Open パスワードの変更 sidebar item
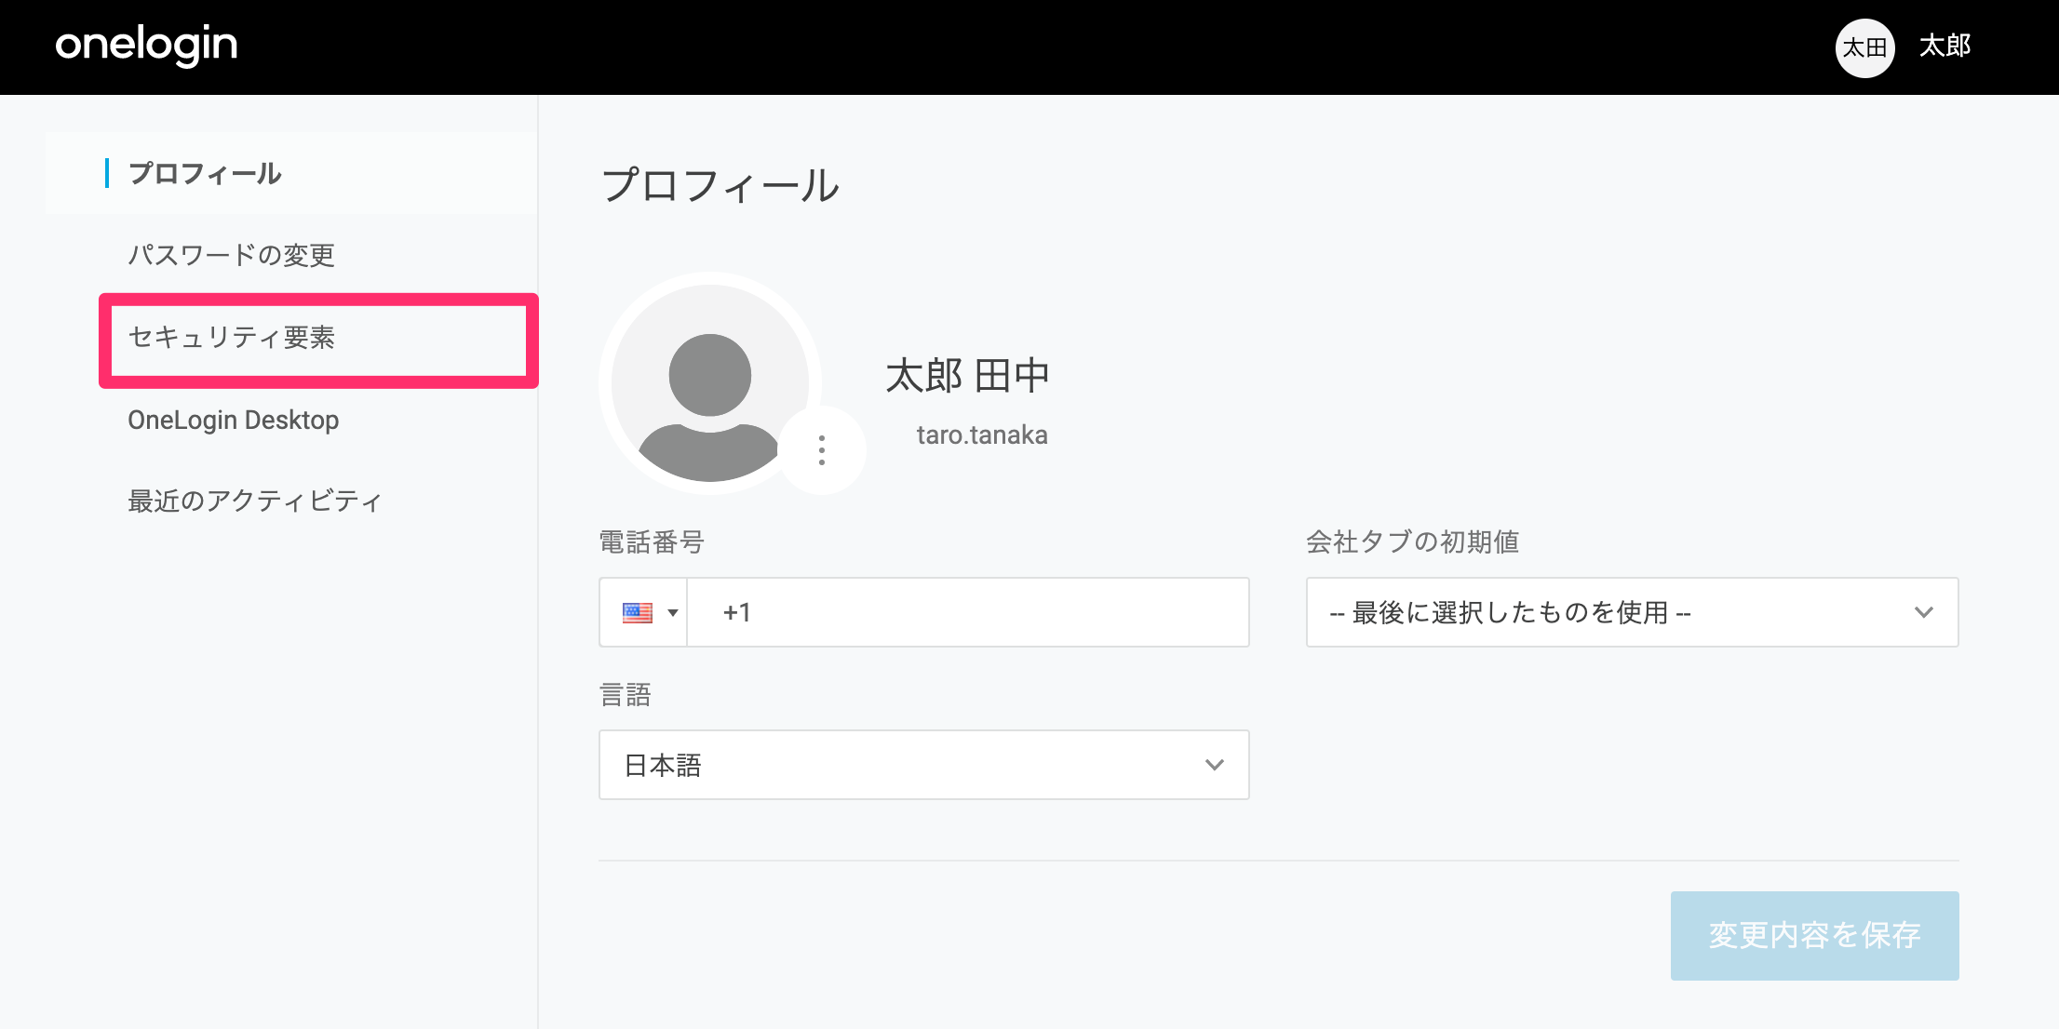The width and height of the screenshot is (2059, 1029). click(x=231, y=255)
